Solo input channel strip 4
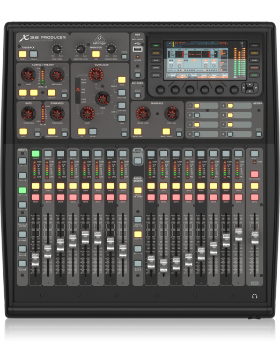Image resolution: width=280 pixels, height=364 pixels. (73, 185)
